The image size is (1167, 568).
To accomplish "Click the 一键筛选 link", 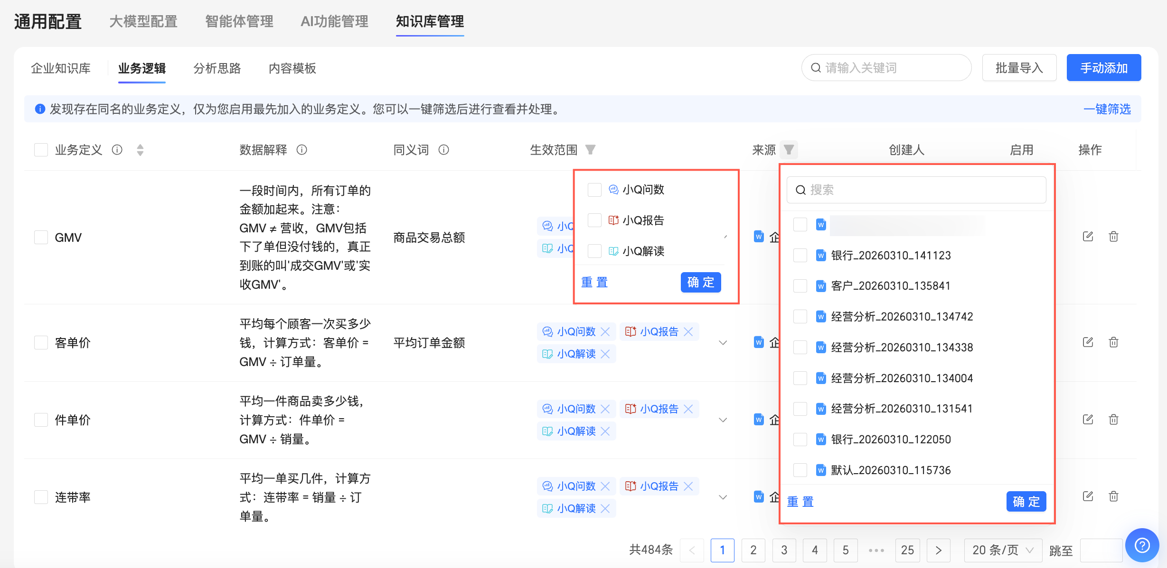I will pyautogui.click(x=1107, y=109).
